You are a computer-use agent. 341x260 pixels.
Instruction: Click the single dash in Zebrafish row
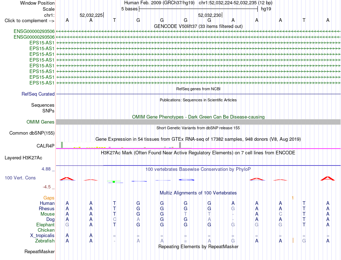[115, 241]
